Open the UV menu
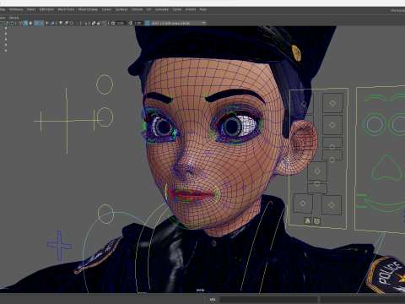Screen dimensions: 405x304 point(148,9)
